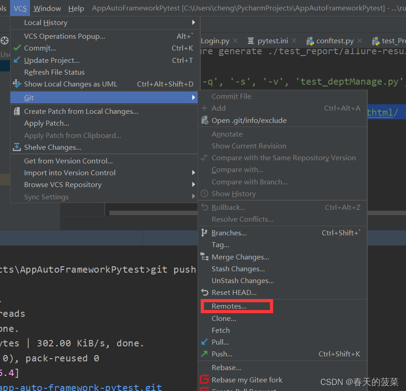Open the Window menu

coord(47,8)
